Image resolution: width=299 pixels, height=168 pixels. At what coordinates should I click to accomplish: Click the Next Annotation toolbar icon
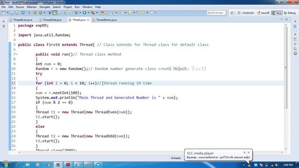coord(121,13)
